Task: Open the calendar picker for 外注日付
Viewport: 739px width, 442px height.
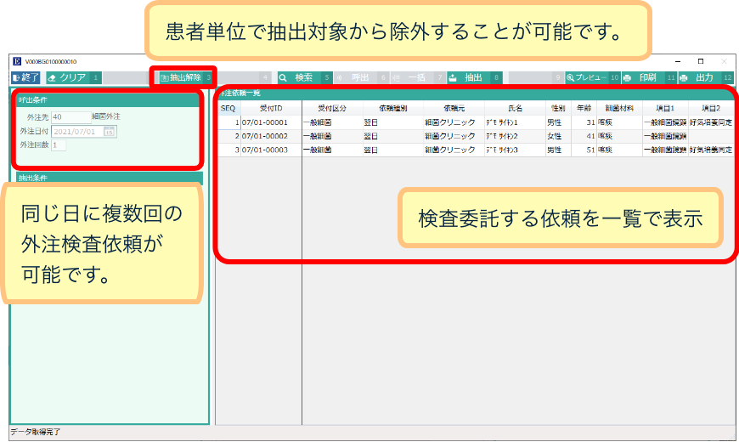Action: click(109, 131)
